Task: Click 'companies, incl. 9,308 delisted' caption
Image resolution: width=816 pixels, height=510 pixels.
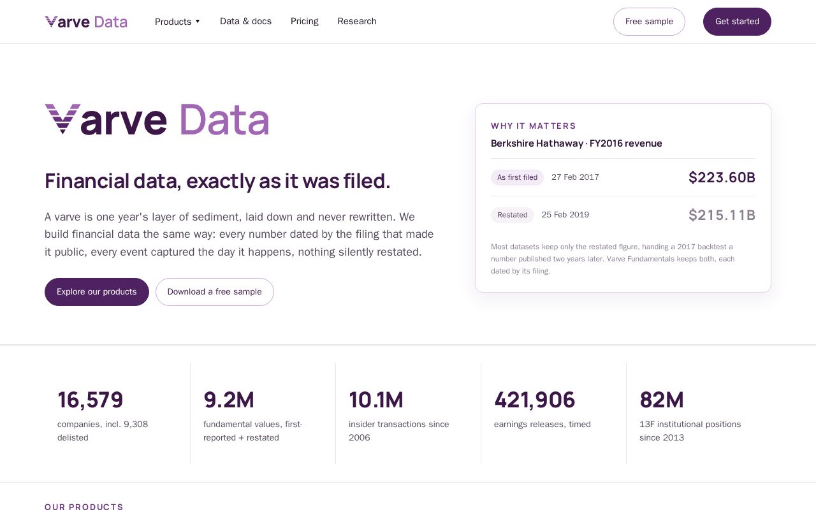Action: [103, 431]
